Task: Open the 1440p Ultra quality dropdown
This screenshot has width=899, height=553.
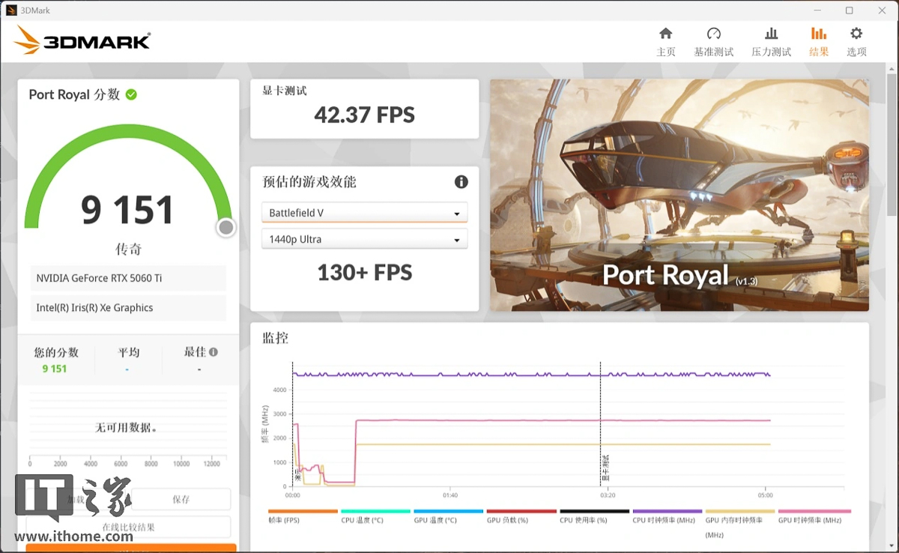Action: [364, 239]
